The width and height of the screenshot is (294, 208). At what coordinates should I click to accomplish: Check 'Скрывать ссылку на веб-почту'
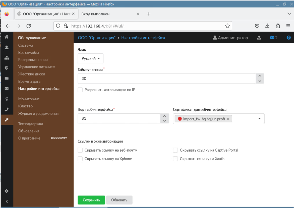point(80,150)
